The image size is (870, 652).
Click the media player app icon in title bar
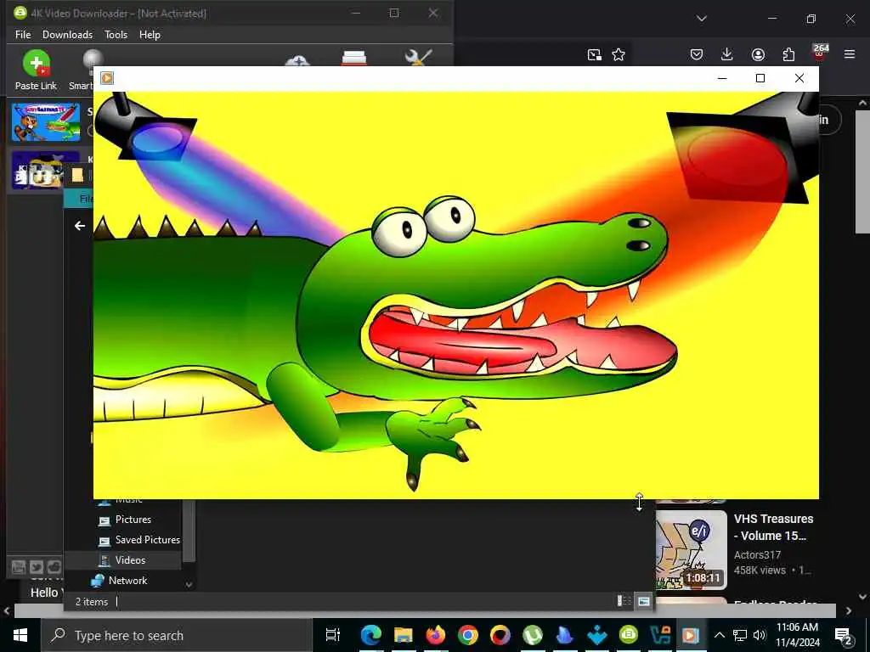point(107,78)
